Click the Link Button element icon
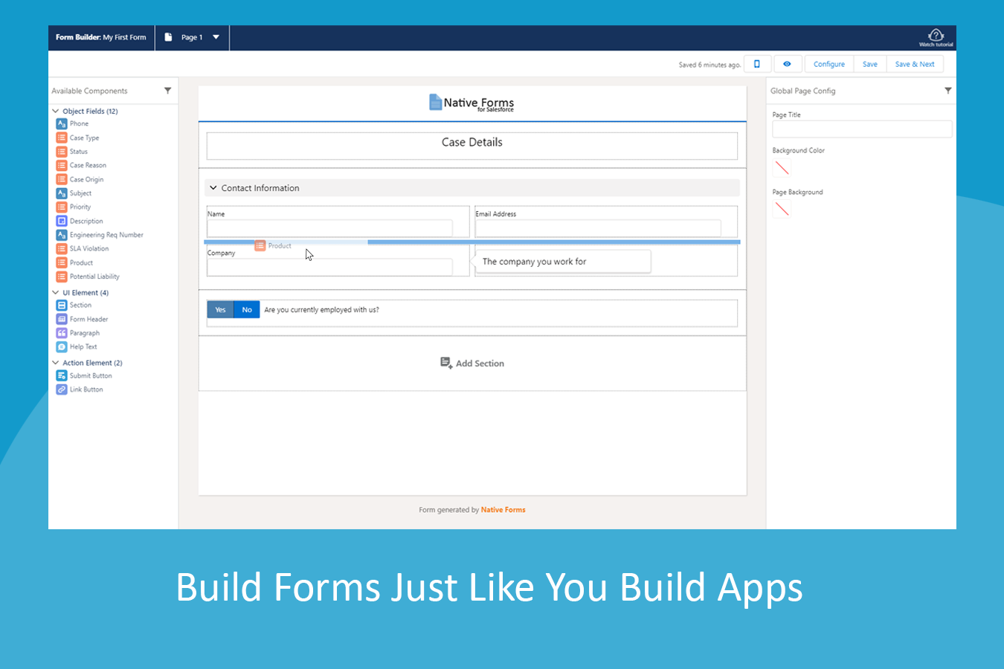The image size is (1004, 669). coord(62,390)
